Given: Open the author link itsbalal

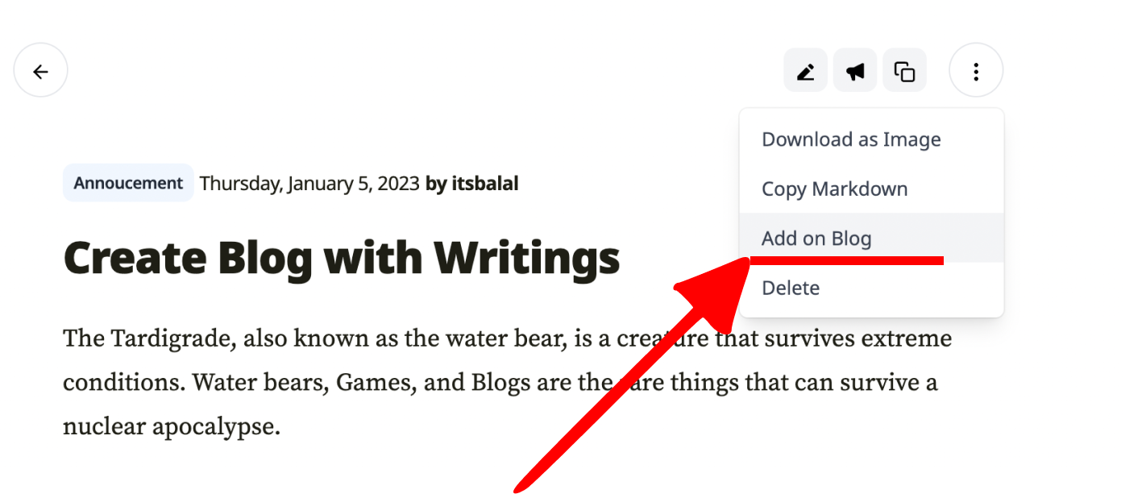Looking at the screenshot, I should point(485,184).
